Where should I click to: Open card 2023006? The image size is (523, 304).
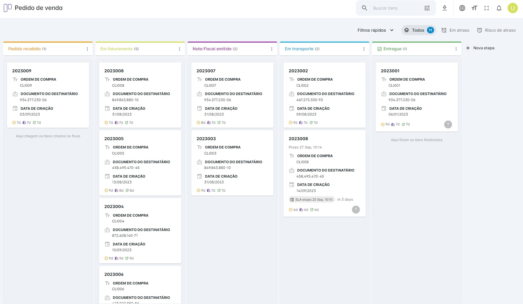[x=140, y=285]
